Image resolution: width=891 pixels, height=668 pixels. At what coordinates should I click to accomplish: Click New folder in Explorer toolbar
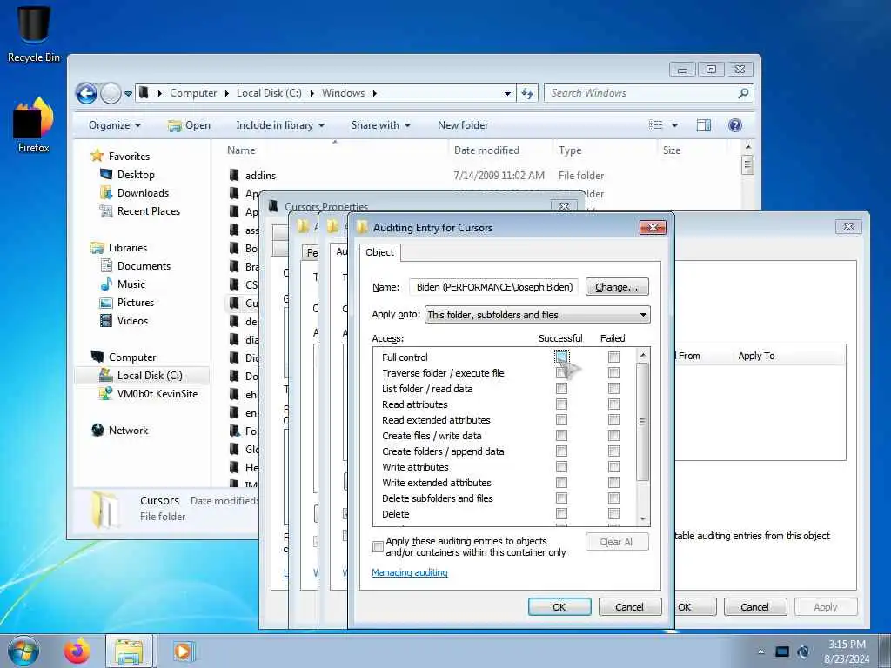[x=463, y=125]
